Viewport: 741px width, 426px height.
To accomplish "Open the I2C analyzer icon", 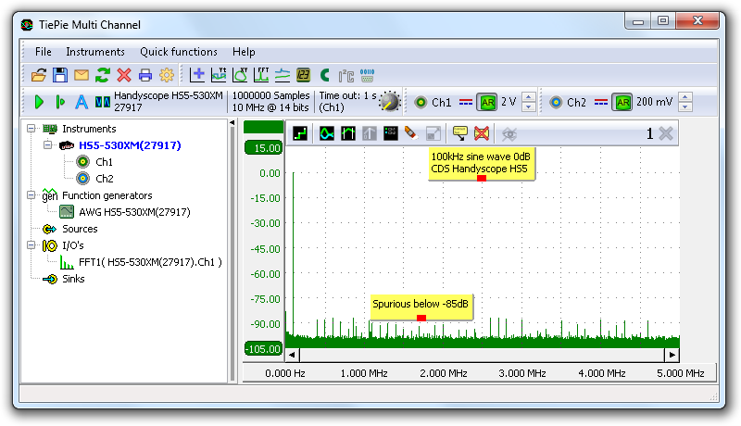I will (345, 75).
